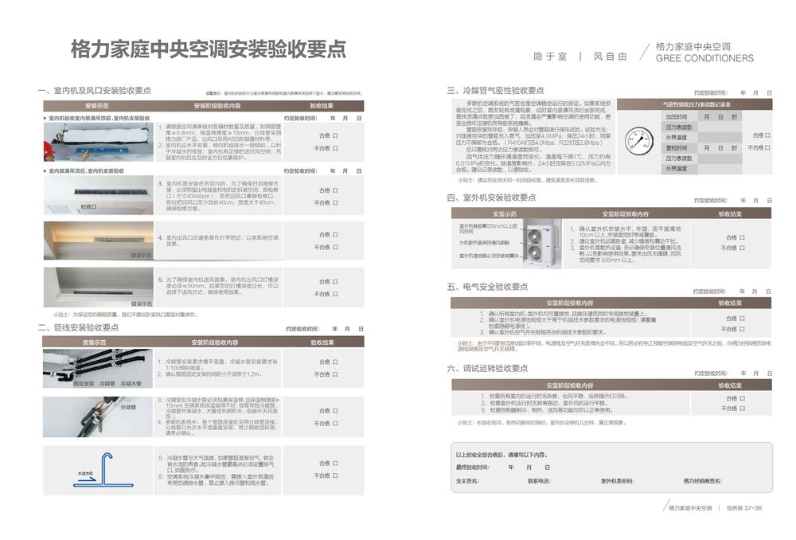796x540 pixels.
Task: Click the 气密性验收压力表读数记录表 table header
Action: coord(696,104)
